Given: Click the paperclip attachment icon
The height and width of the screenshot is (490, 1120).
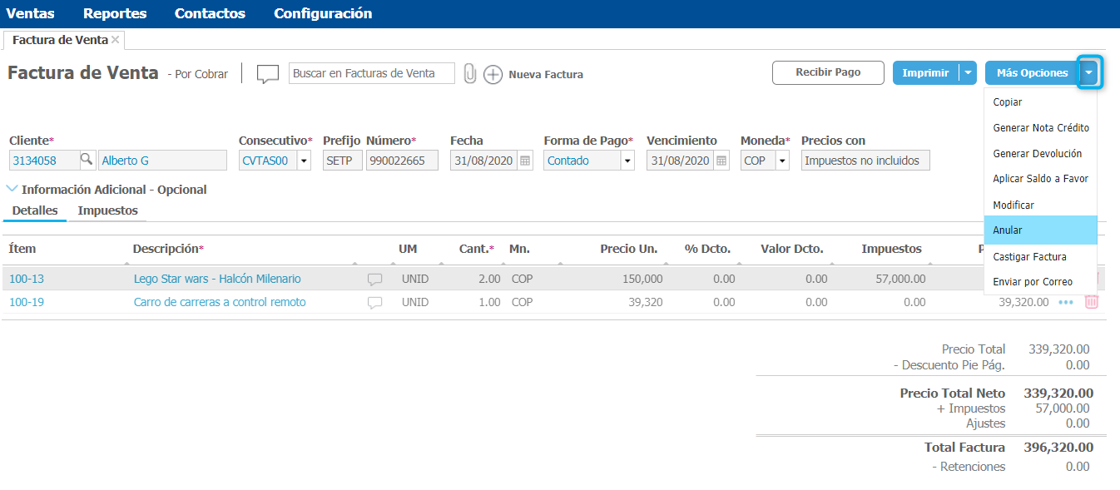Looking at the screenshot, I should click(x=470, y=74).
